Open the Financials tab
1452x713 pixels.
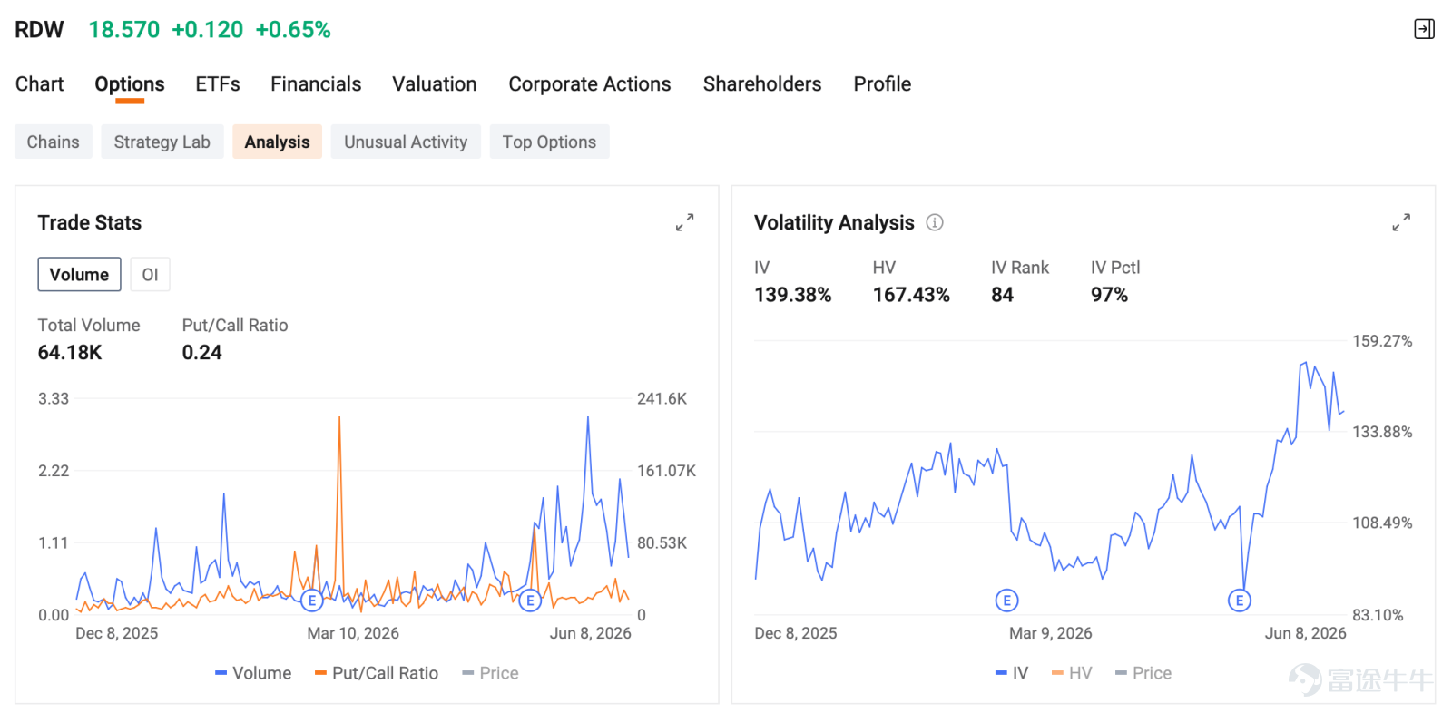pos(316,84)
